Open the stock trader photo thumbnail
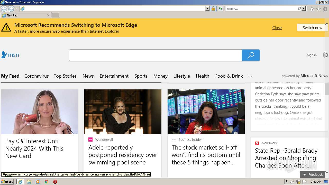329x185 pixels. coord(206,112)
